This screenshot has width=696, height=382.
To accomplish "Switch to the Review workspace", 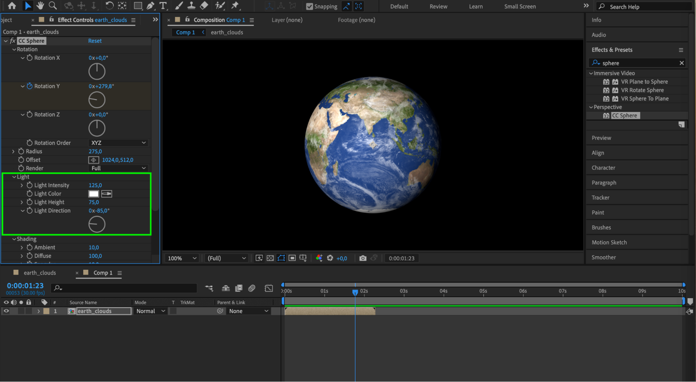I will point(438,7).
